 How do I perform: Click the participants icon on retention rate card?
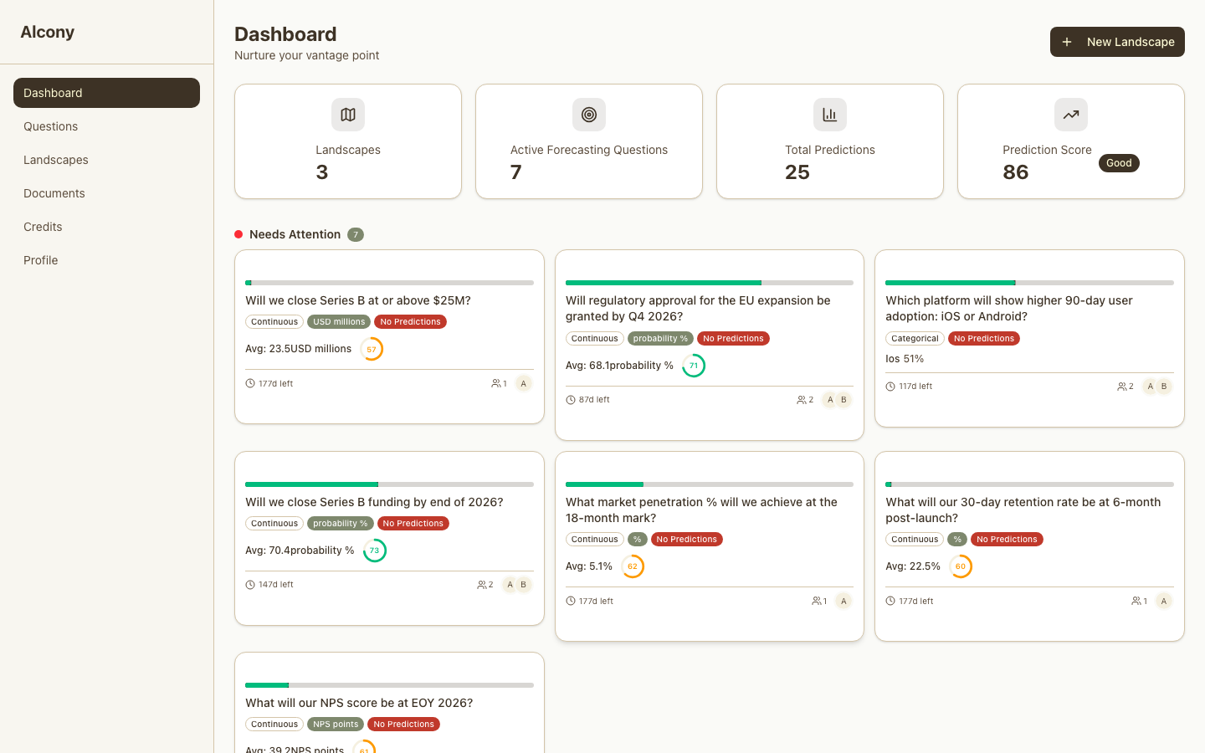pos(1136,602)
